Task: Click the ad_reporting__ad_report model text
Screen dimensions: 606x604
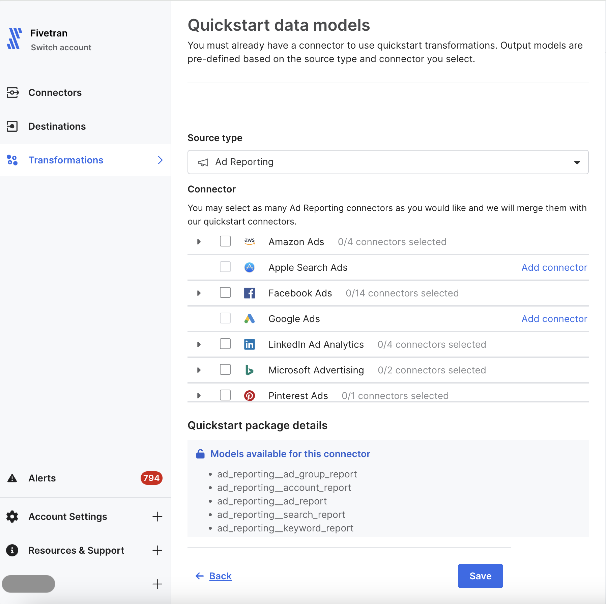Action: click(272, 501)
